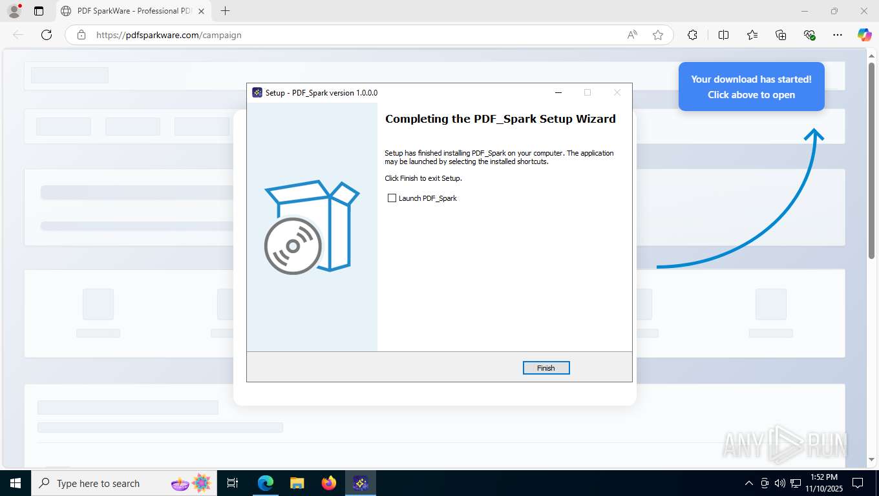Select PDF_Spark setup taskbar icon
The image size is (879, 496).
coord(361,483)
